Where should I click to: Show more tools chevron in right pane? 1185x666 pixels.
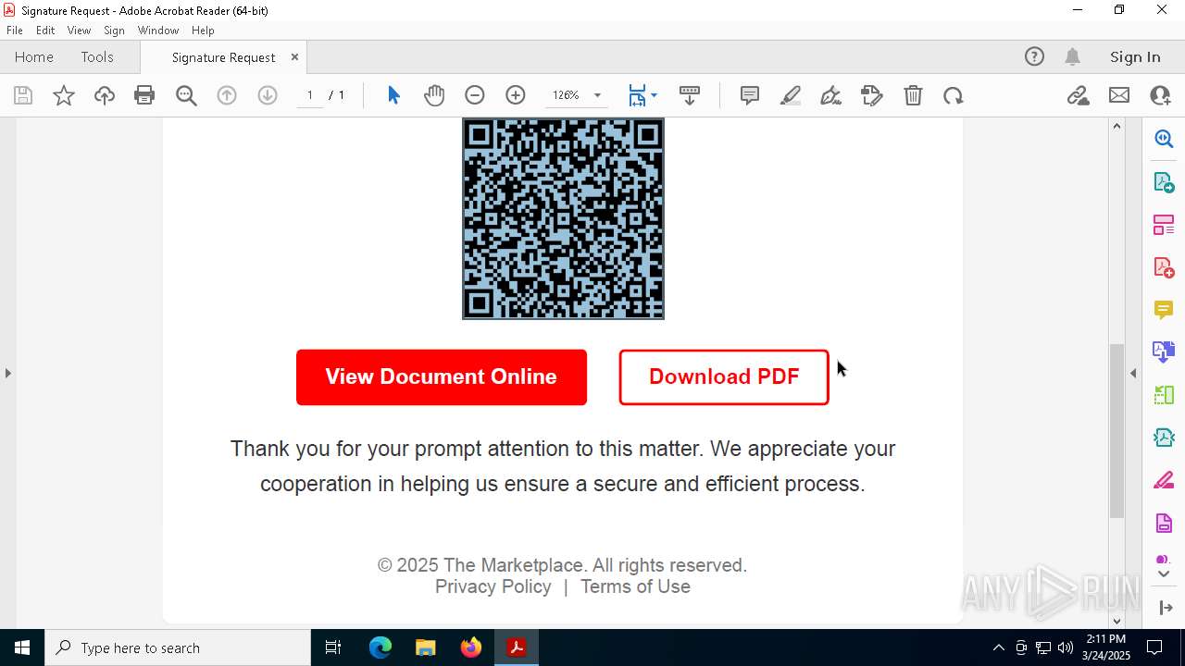[1164, 574]
